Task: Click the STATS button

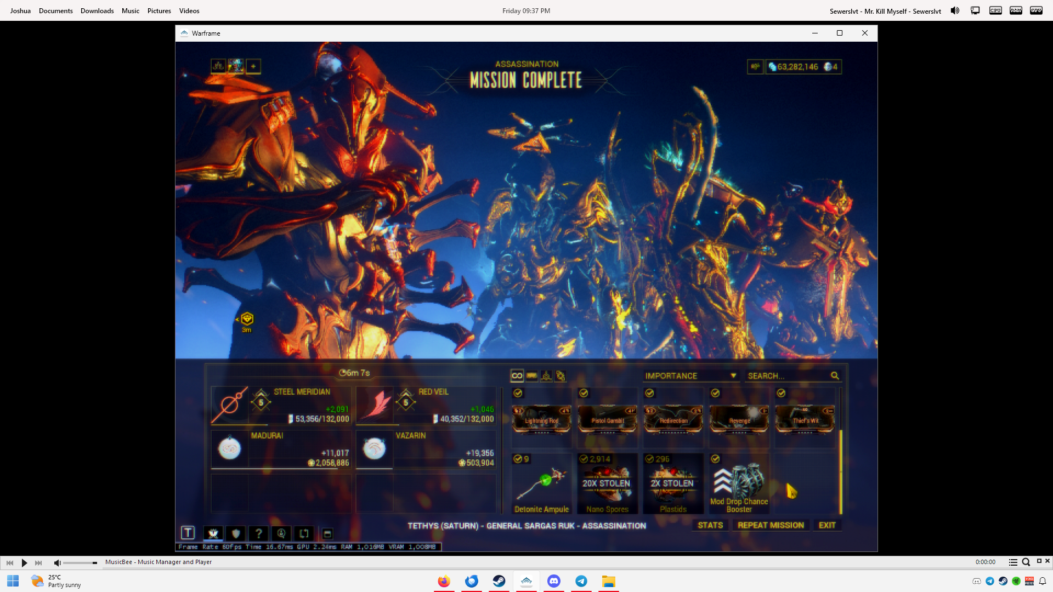Action: 710,525
